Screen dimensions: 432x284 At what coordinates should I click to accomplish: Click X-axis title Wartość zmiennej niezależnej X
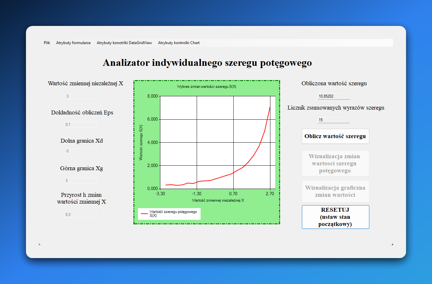218,200
